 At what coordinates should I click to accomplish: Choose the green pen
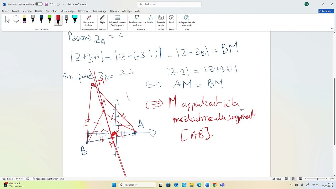point(50,19)
